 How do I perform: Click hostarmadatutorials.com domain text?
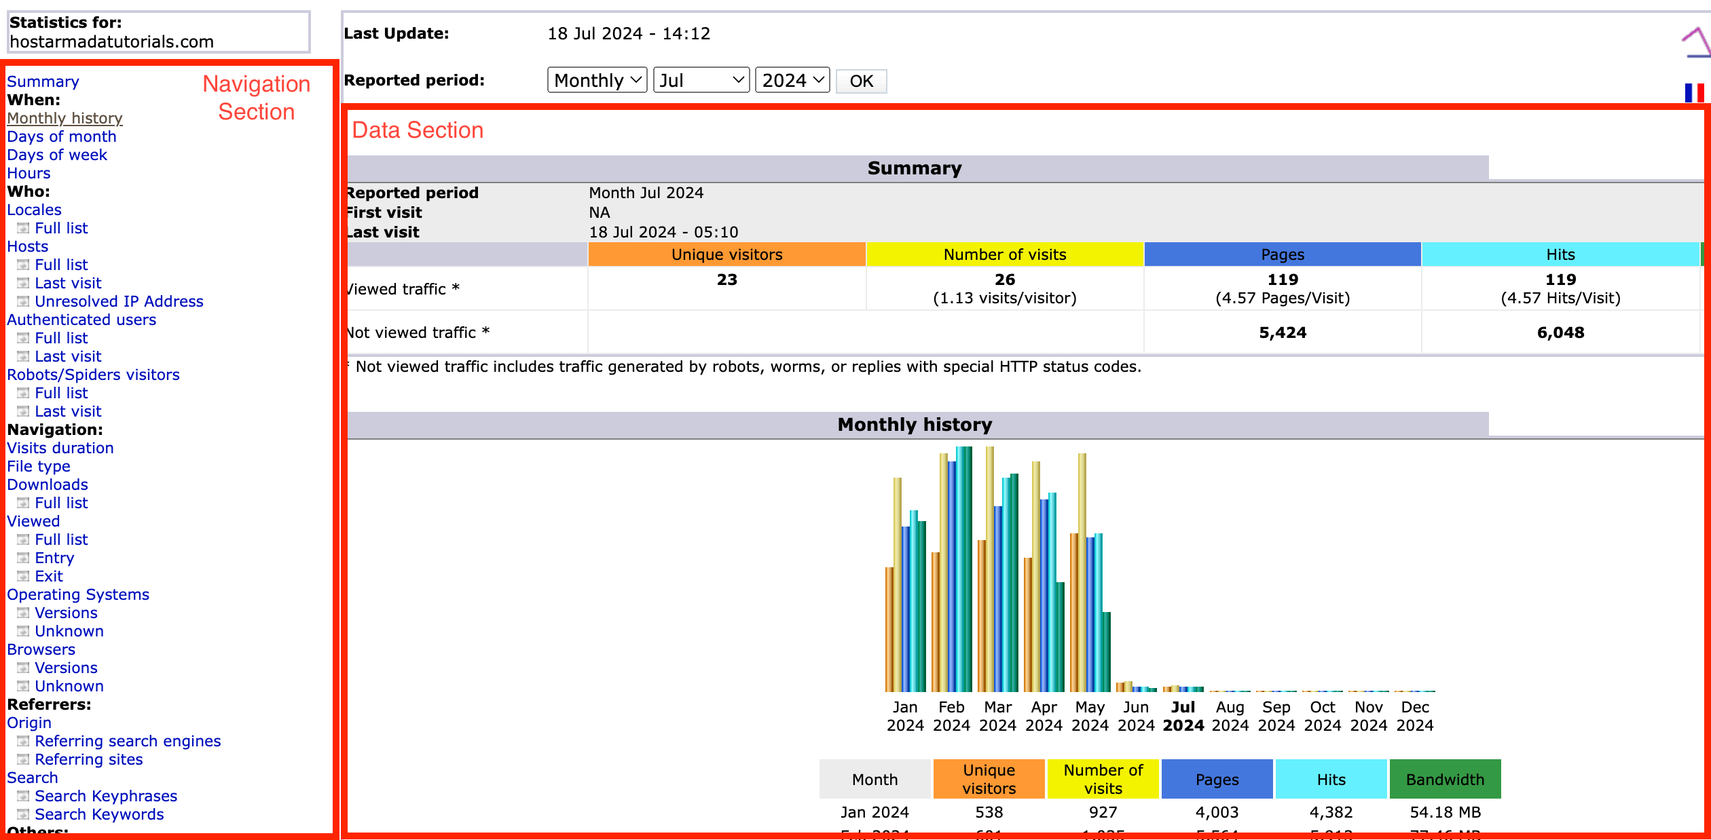pos(111,42)
